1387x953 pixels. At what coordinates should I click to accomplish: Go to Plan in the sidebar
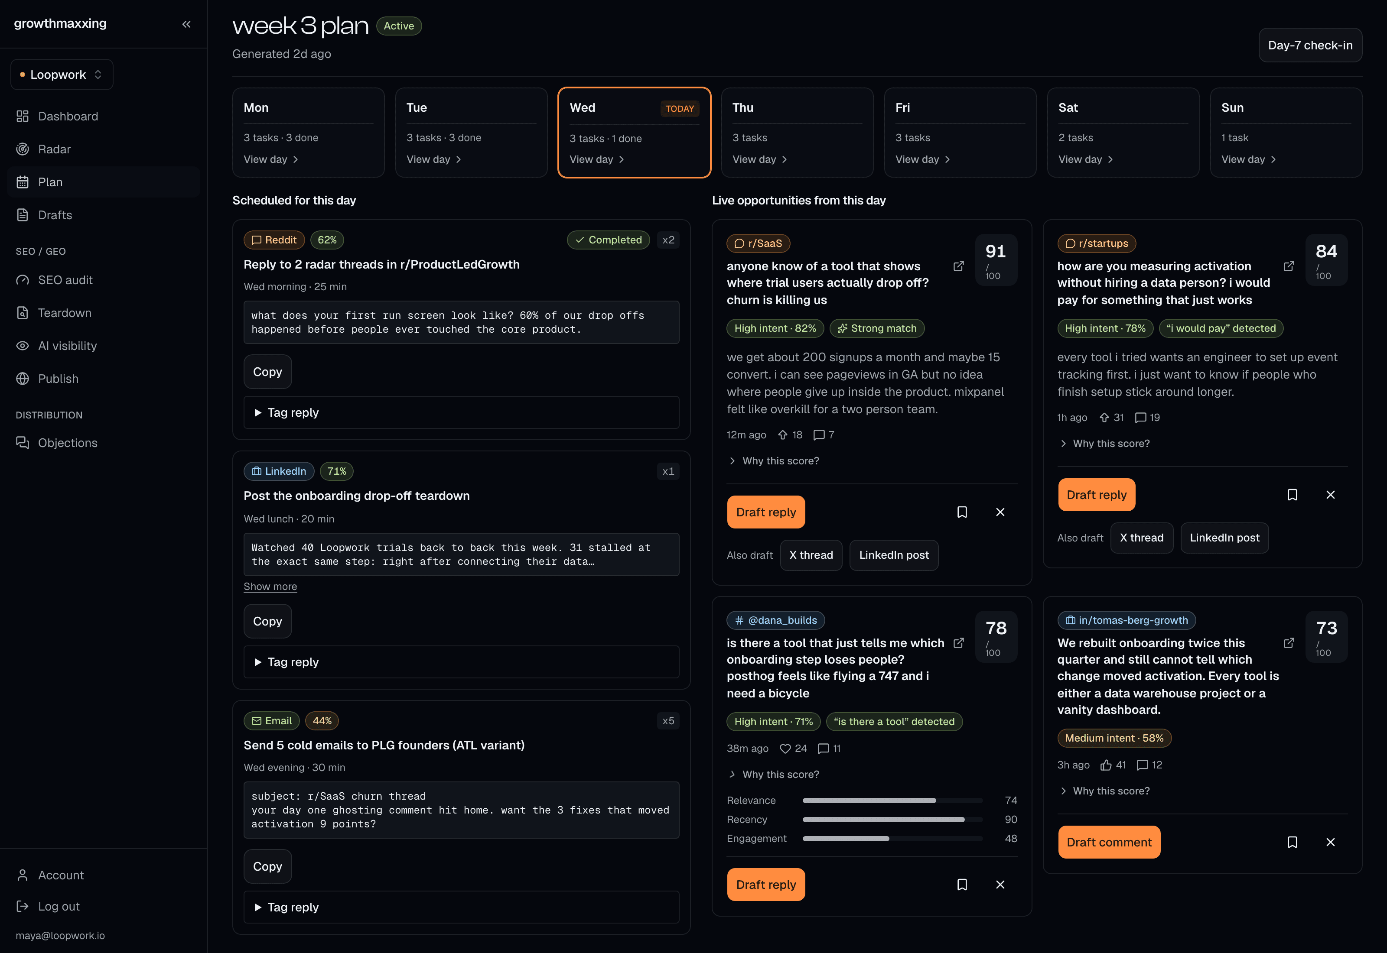[x=103, y=182]
